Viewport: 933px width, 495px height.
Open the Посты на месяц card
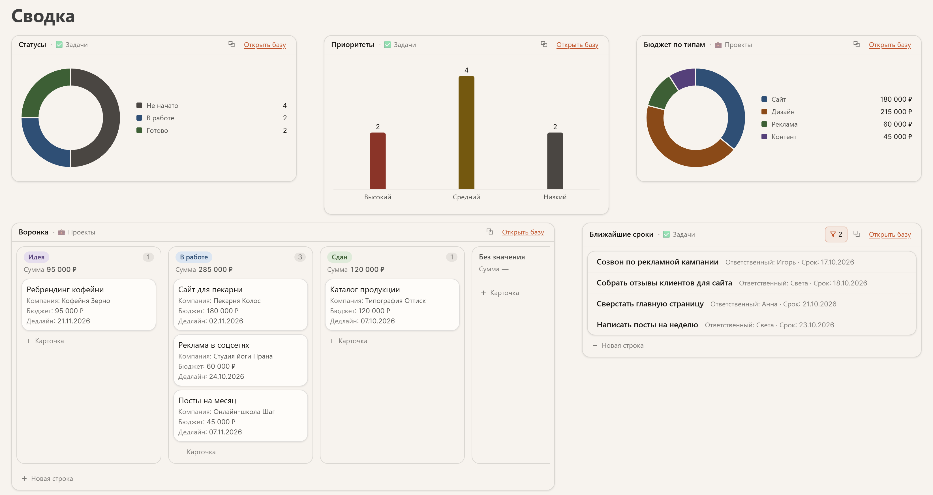241,415
